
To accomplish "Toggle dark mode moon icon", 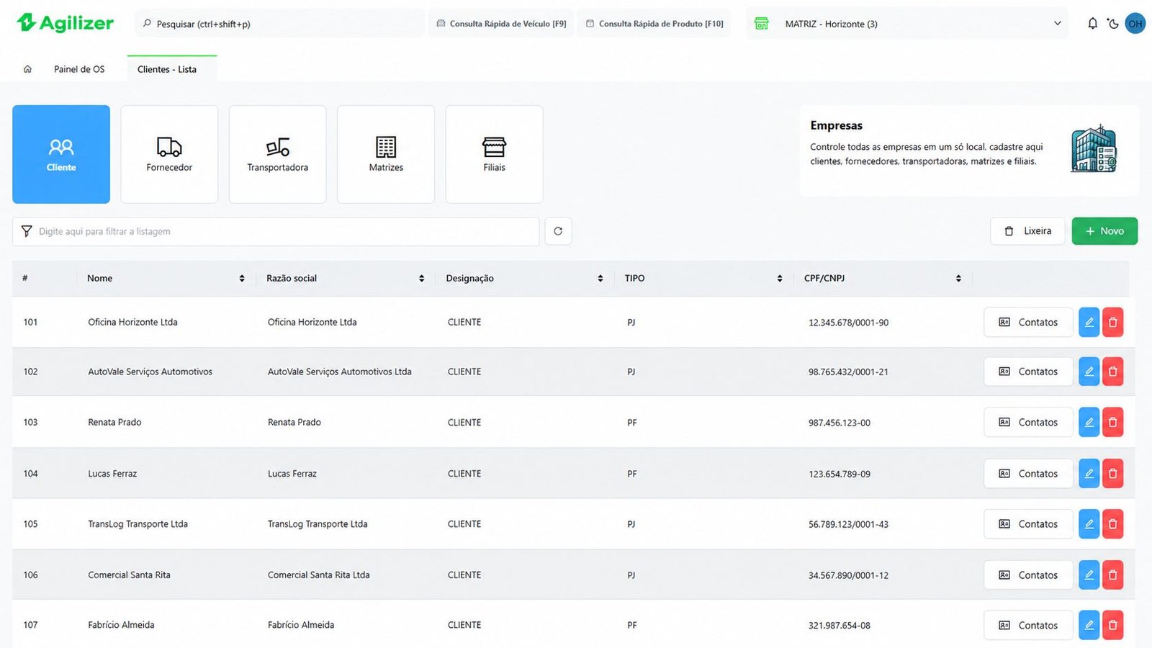I will coord(1113,23).
